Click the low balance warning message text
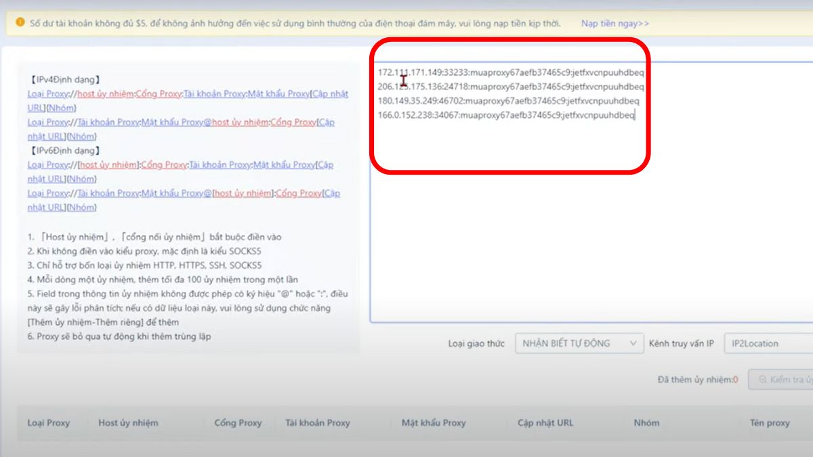Image resolution: width=813 pixels, height=457 pixels. tap(295, 24)
